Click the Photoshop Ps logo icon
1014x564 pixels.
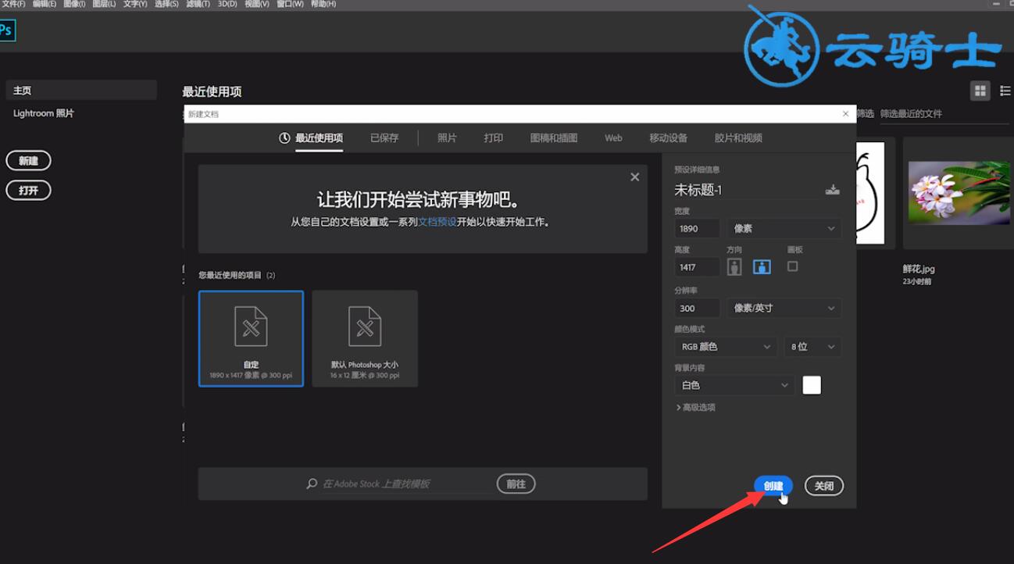pyautogui.click(x=7, y=30)
